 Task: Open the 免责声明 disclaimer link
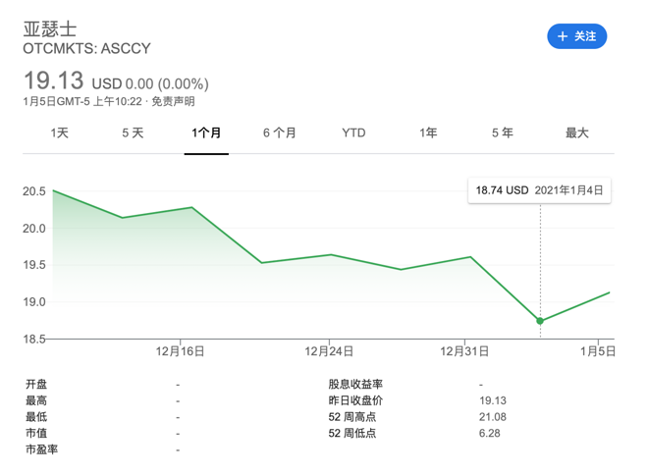coord(173,101)
